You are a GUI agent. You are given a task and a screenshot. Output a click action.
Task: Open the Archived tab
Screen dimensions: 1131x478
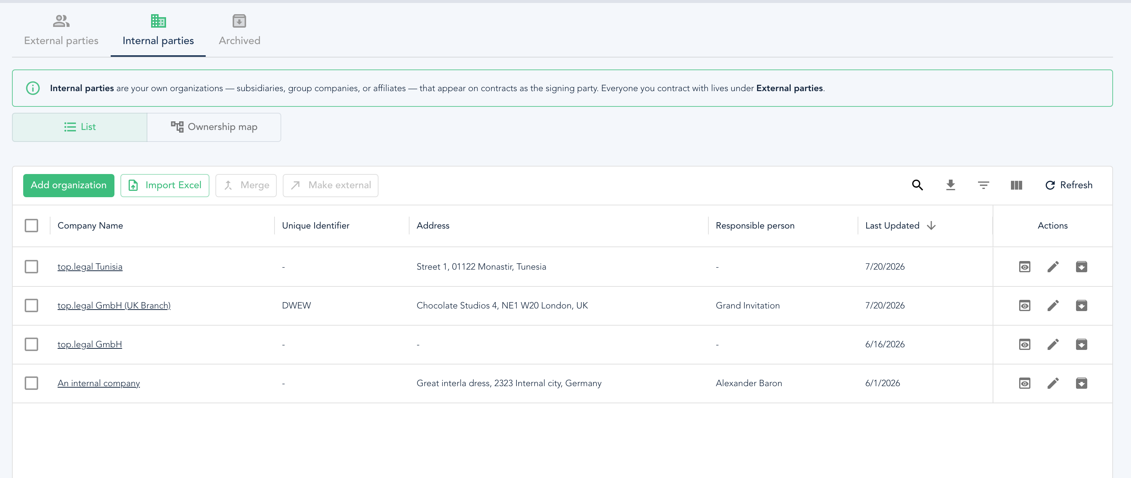tap(239, 30)
